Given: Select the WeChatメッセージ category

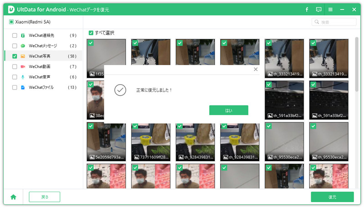Looking at the screenshot, I should pos(44,46).
